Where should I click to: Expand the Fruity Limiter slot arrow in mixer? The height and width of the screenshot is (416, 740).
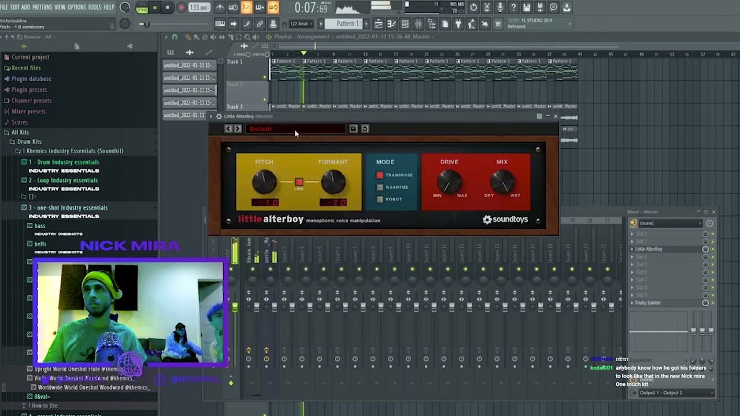[x=632, y=303]
